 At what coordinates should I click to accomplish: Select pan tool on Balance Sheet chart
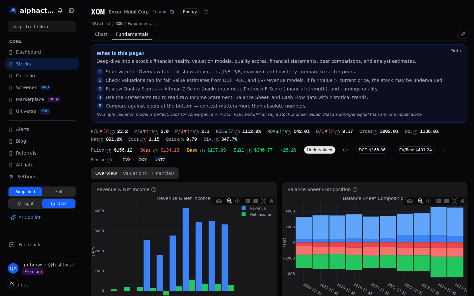(428, 201)
